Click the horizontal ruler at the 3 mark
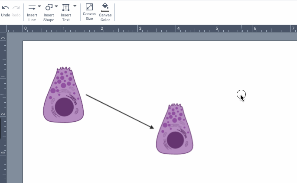Screen dimensions: 297x183 139,29
